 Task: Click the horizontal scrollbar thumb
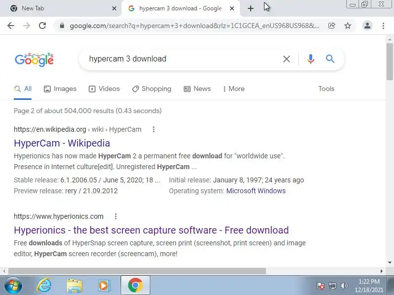(137, 271)
